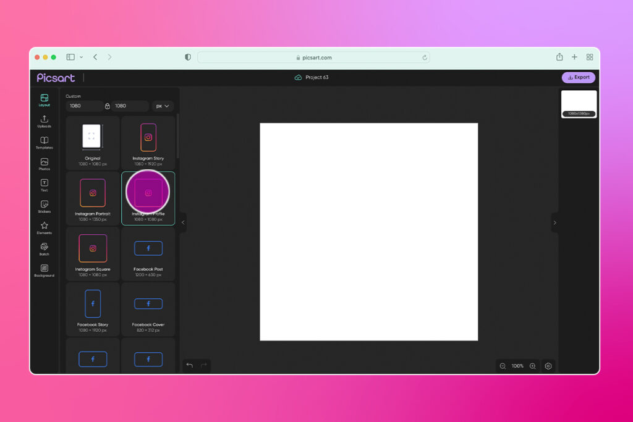Open the canvas settings gear

[548, 366]
